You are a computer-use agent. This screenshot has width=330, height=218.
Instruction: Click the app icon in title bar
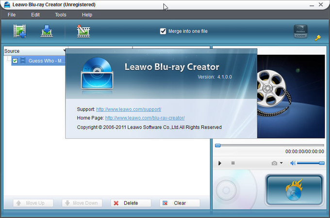7,5
